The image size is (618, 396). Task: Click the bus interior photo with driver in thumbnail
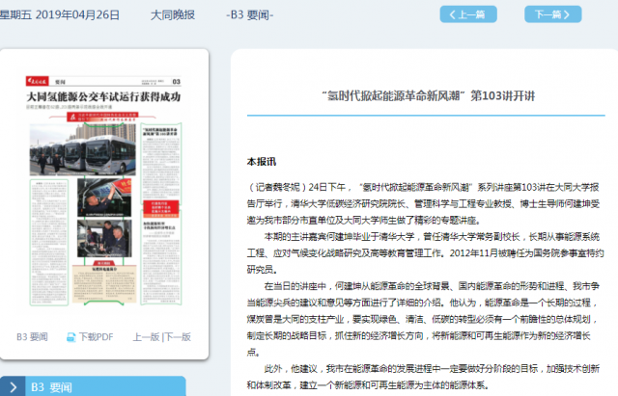tap(104, 197)
